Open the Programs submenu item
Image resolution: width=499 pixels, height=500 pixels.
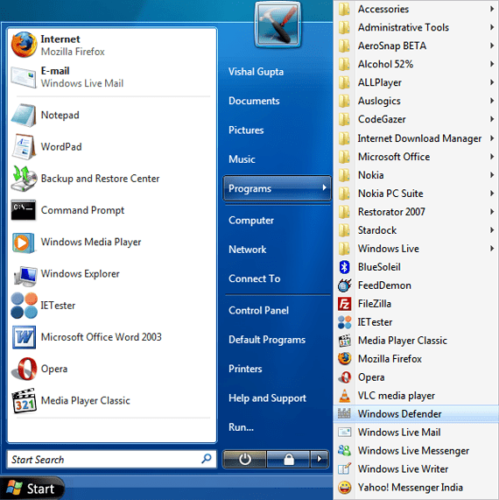pyautogui.click(x=278, y=188)
